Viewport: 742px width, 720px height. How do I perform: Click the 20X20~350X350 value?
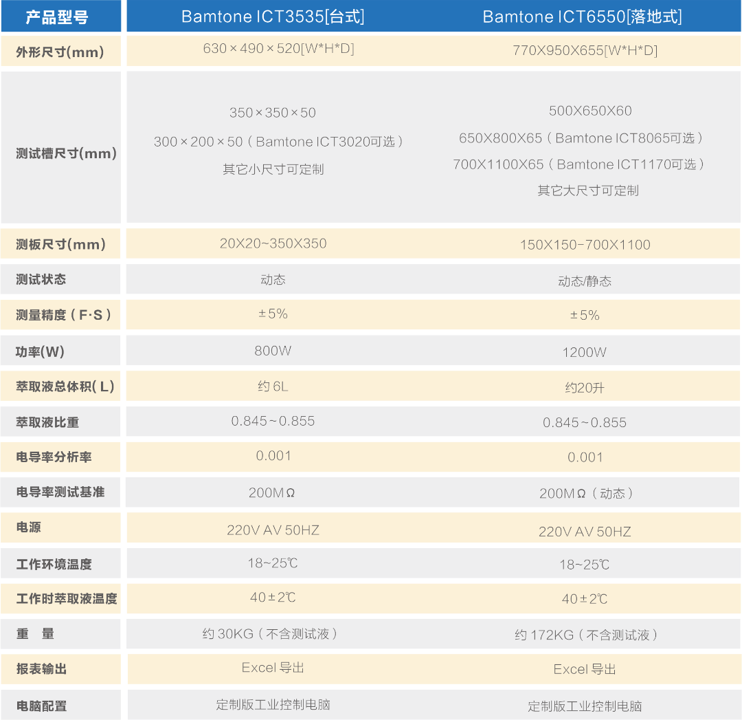click(273, 243)
